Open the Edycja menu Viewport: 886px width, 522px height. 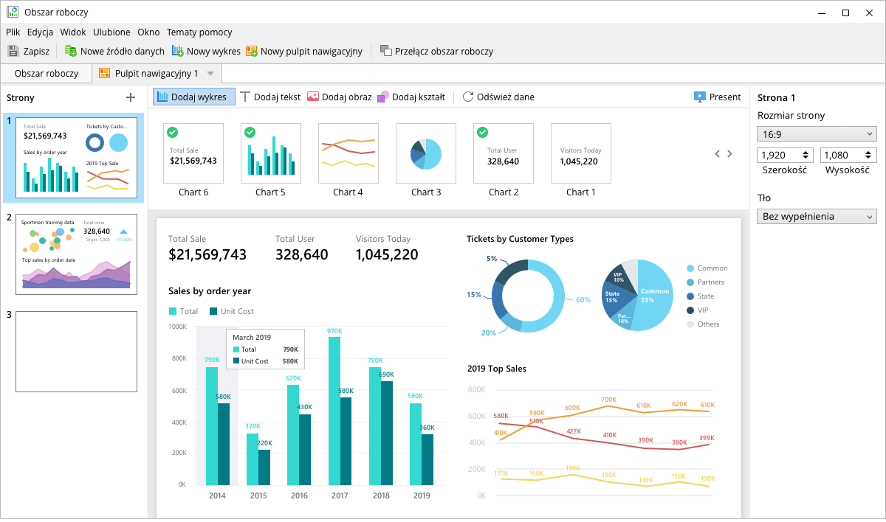pyautogui.click(x=40, y=32)
